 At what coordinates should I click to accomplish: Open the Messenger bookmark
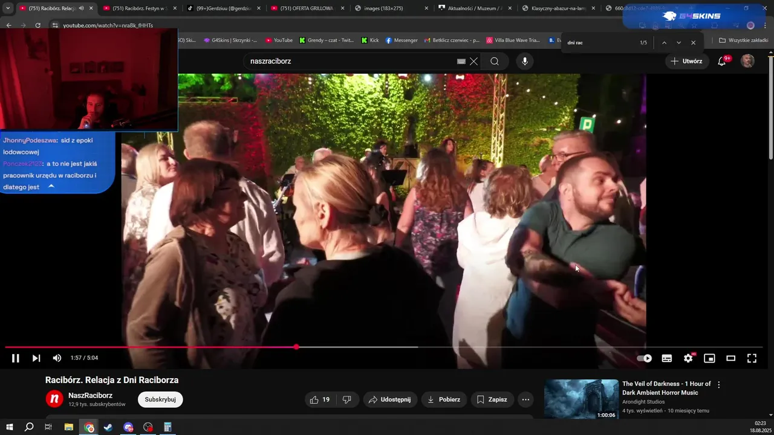point(402,40)
